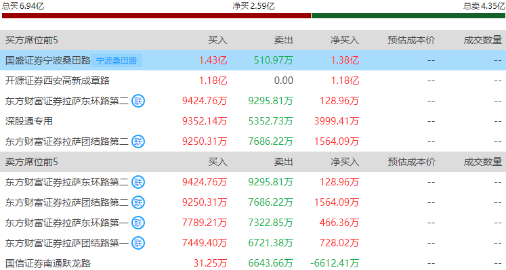506x270 pixels.
Task: Select the 买方席位前5 section header
Action: point(32,40)
